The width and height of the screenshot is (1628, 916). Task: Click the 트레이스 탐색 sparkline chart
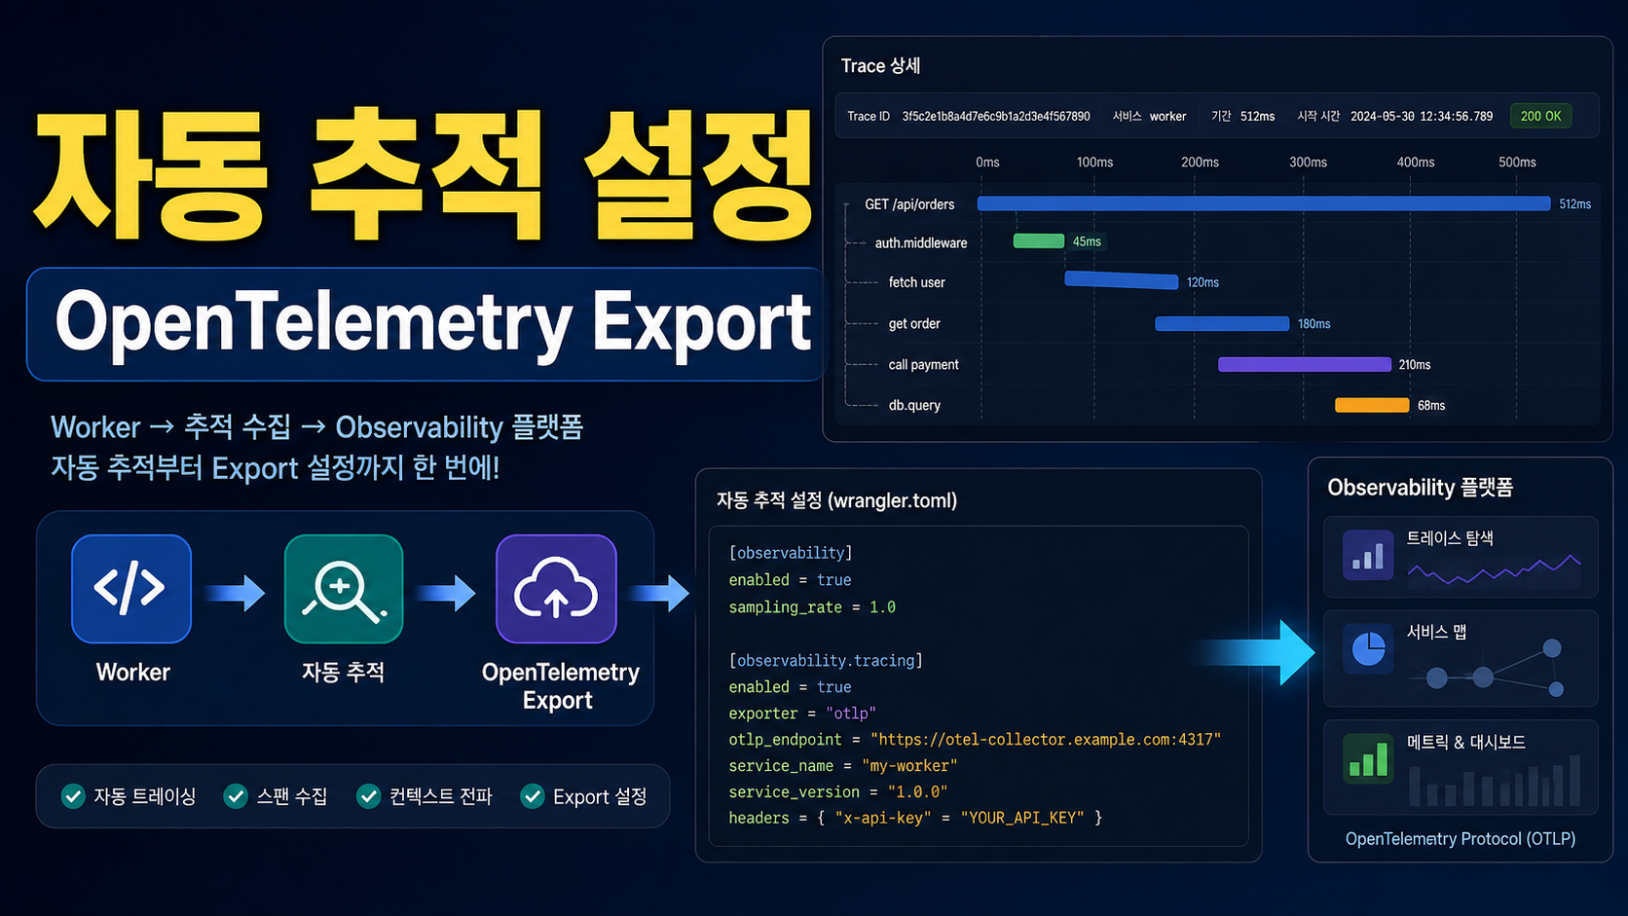[x=1495, y=569]
